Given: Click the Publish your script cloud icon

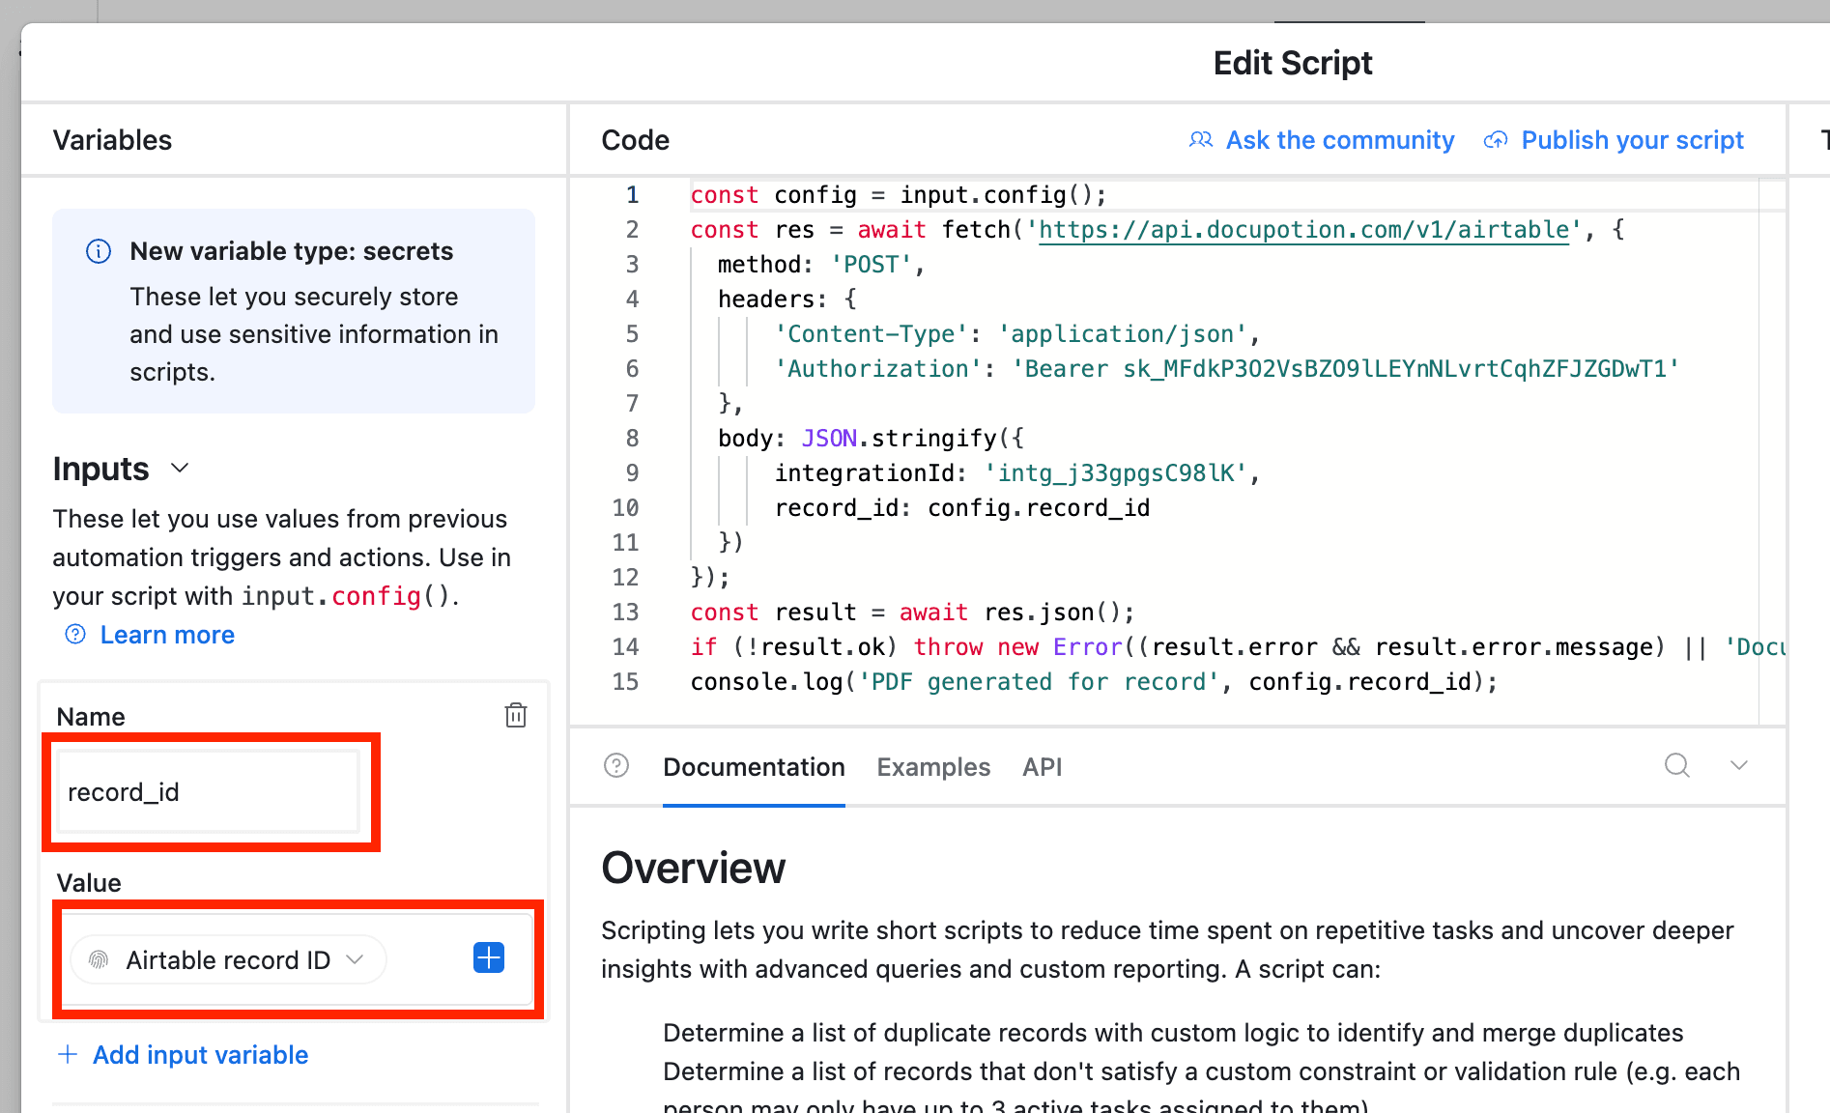Looking at the screenshot, I should 1496,140.
